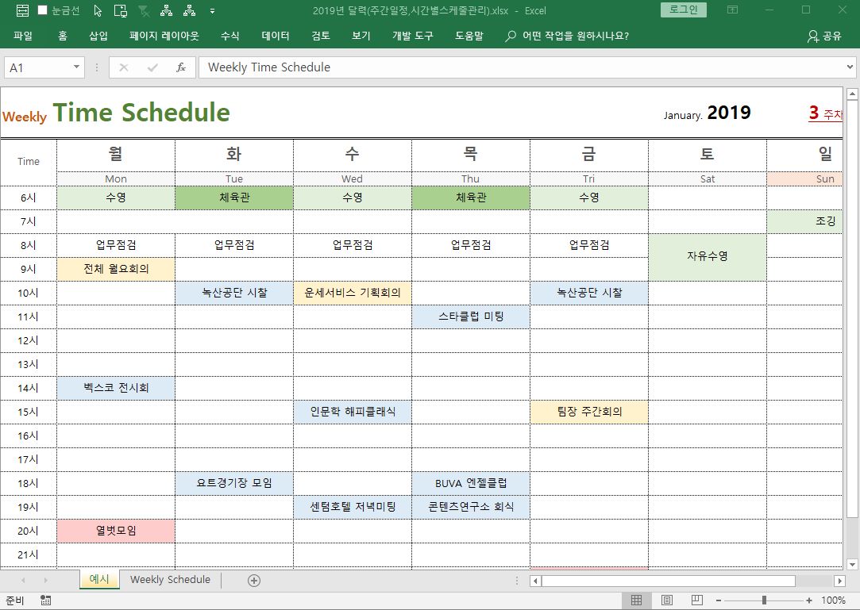Toggle the 눈금선 gridlines checkbox

coord(42,10)
